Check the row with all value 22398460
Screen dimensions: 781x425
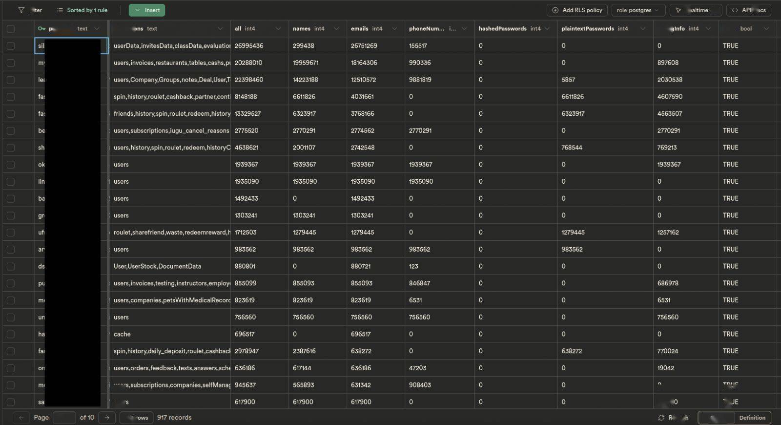click(11, 80)
